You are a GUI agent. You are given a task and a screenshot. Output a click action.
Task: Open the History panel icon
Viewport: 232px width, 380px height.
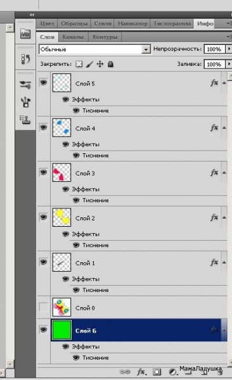click(x=25, y=59)
